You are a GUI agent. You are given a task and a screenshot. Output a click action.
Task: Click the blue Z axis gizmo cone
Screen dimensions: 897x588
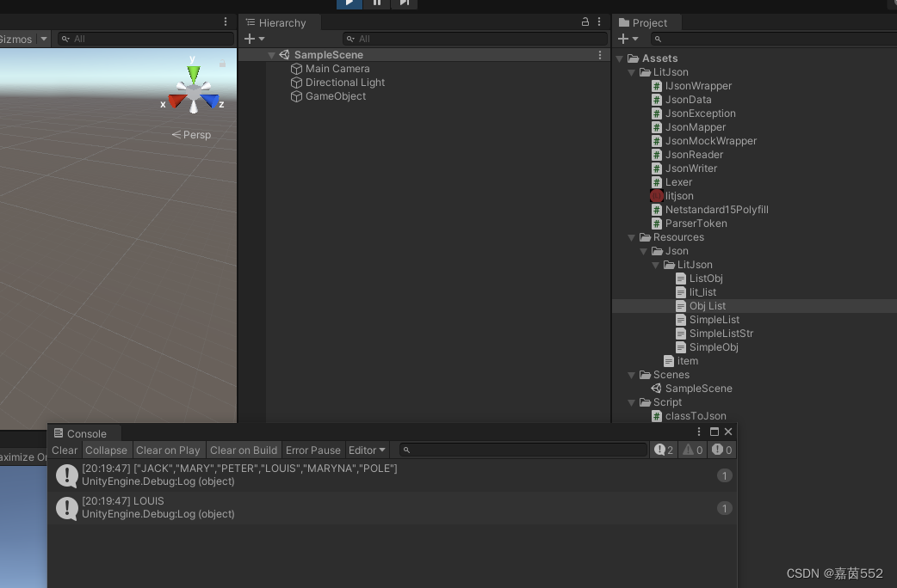click(210, 101)
